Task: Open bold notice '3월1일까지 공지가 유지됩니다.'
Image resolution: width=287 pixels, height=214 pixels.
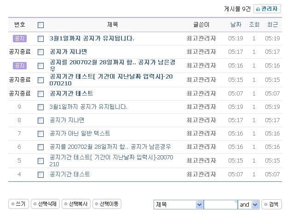Action: [92, 39]
